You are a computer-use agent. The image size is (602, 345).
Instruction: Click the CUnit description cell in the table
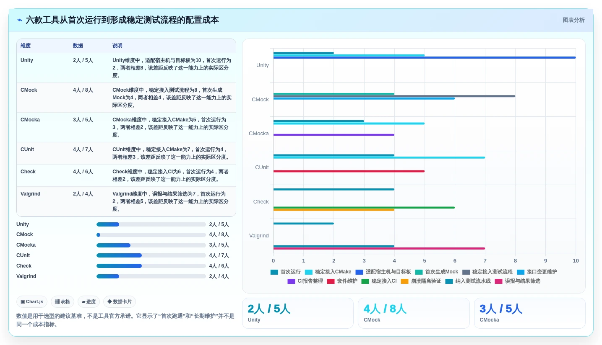coord(172,153)
